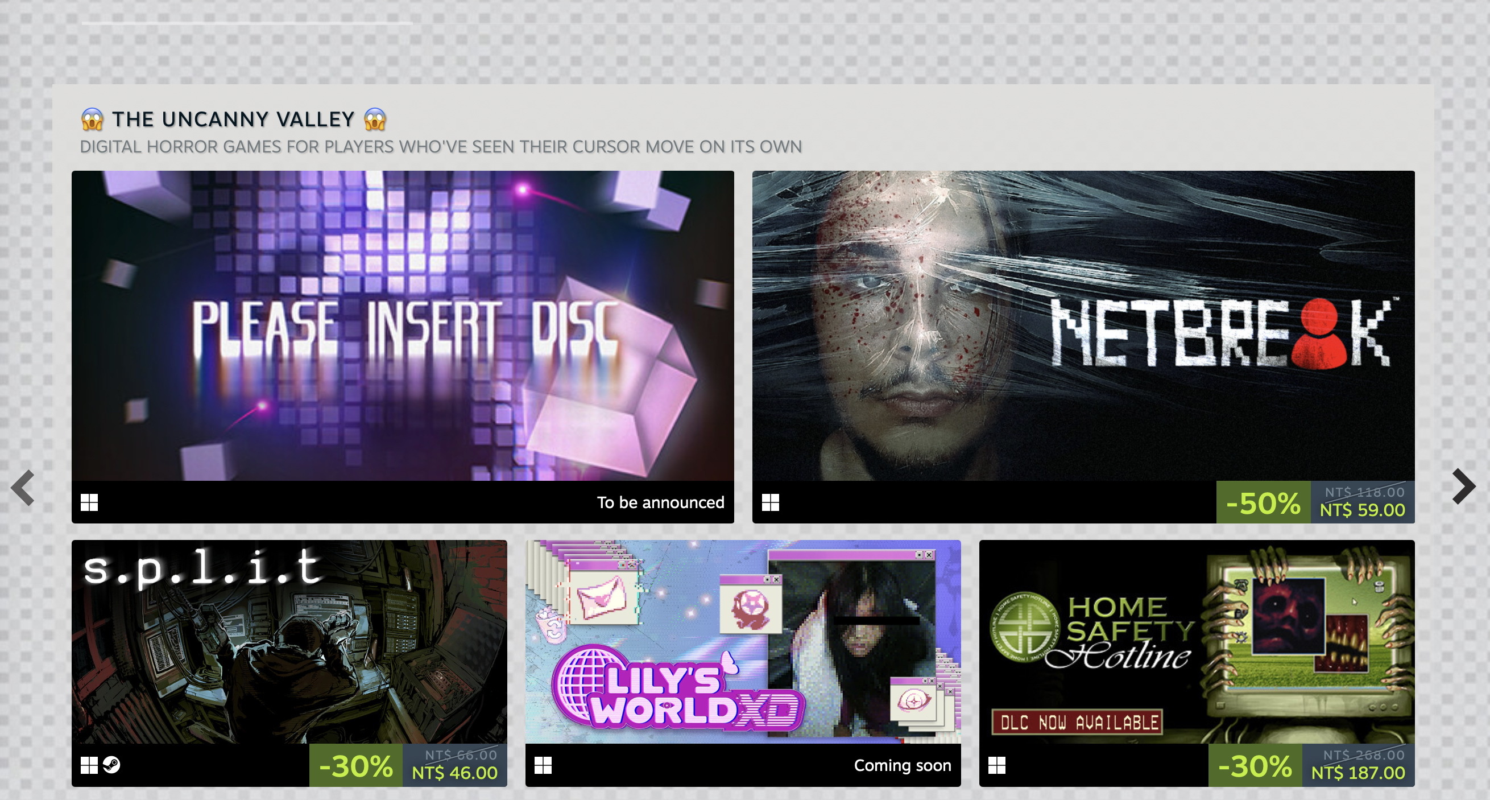Viewport: 1490px width, 800px height.
Task: Advance carousel with the right arrow
Action: [1464, 486]
